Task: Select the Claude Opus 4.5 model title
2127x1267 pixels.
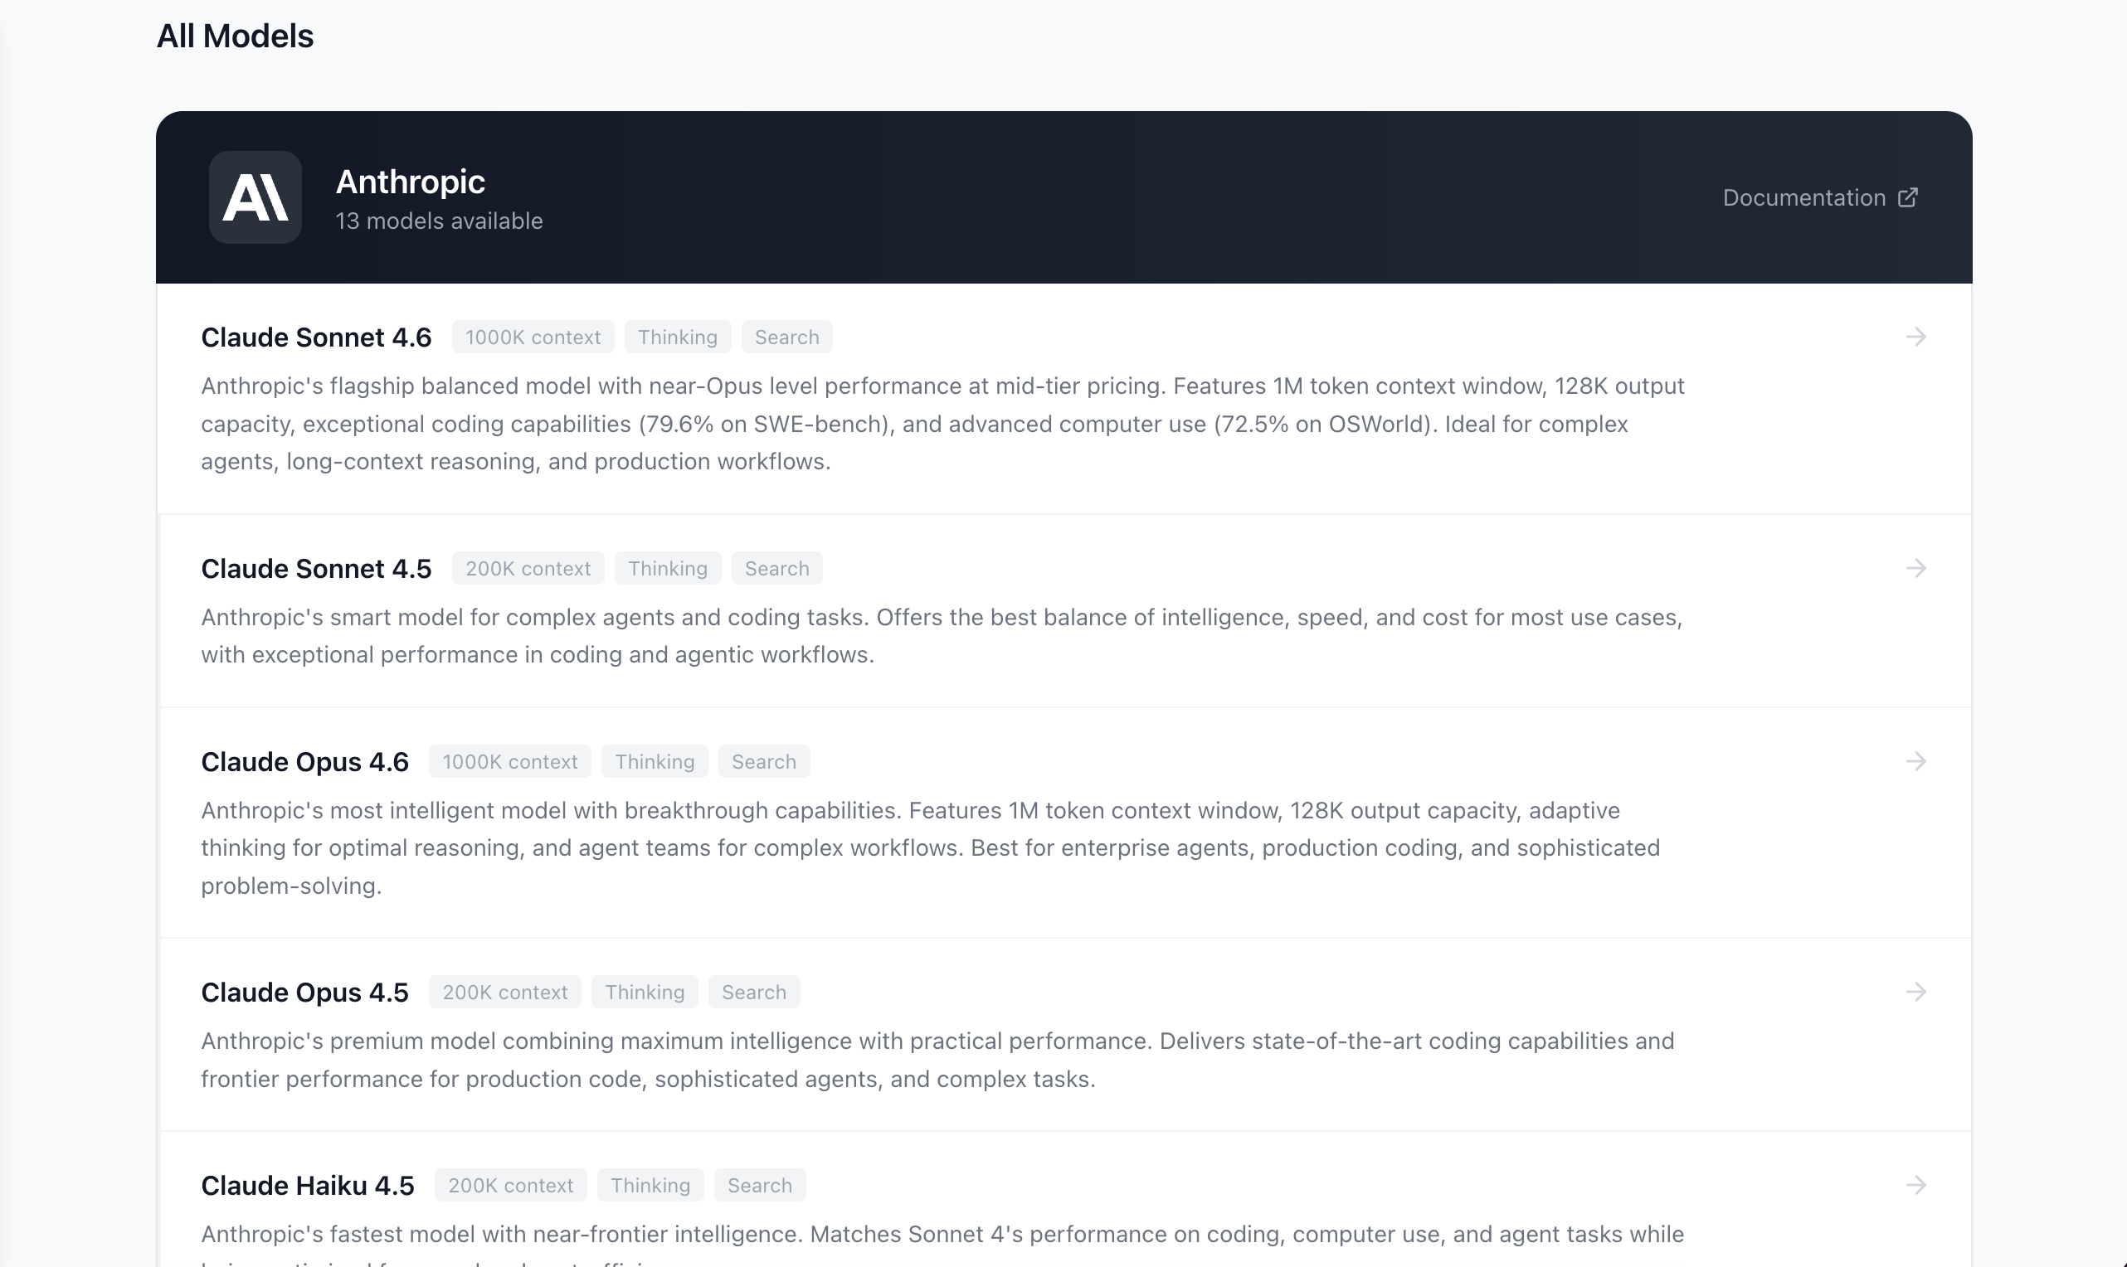Action: point(304,992)
